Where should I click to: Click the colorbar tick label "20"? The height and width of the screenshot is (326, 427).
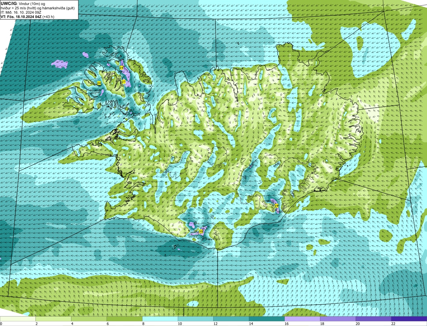[358, 324]
